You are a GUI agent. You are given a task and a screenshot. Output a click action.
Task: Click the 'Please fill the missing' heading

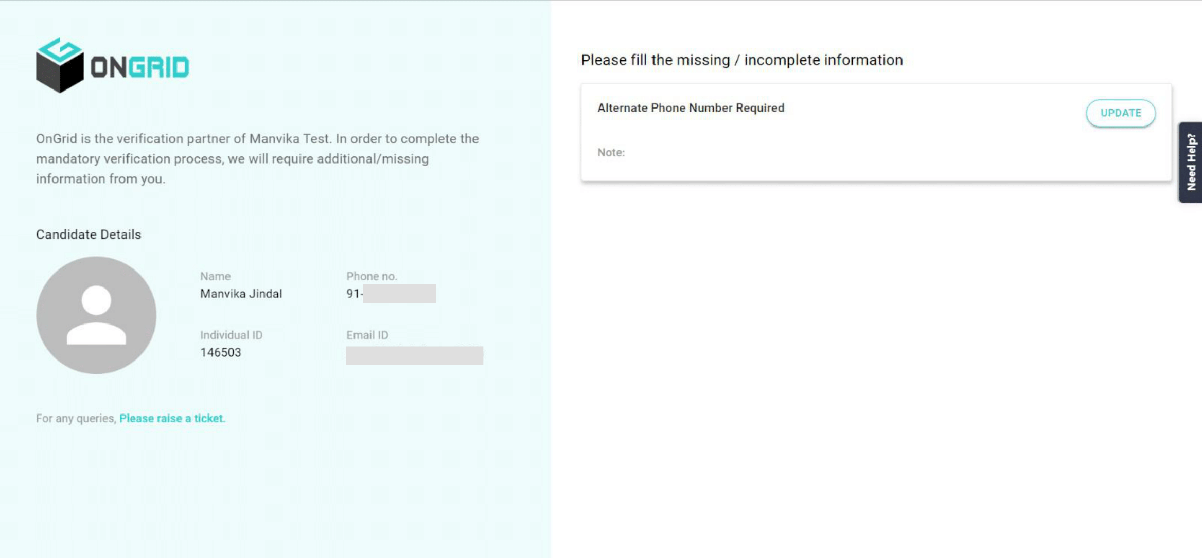click(741, 60)
